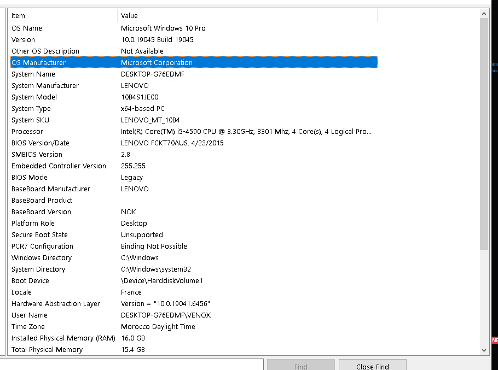
Task: Select the Hardware Abstraction Layer row
Action: pyautogui.click(x=194, y=304)
